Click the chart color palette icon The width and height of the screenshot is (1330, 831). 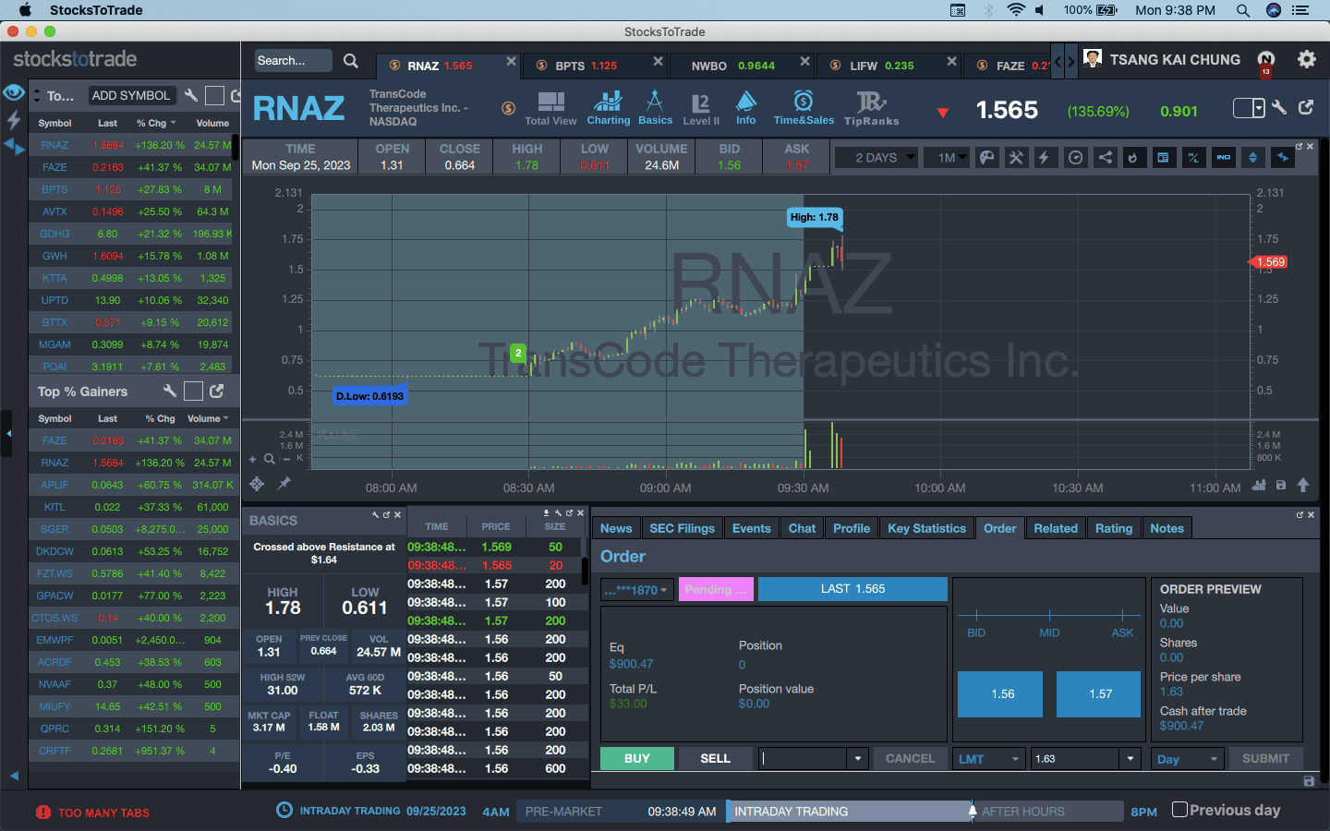pyautogui.click(x=987, y=158)
